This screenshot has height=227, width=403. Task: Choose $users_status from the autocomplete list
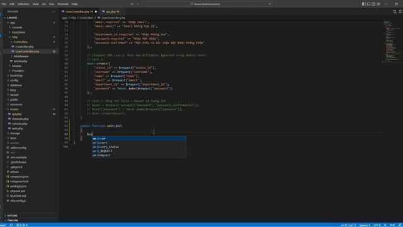coord(139,147)
